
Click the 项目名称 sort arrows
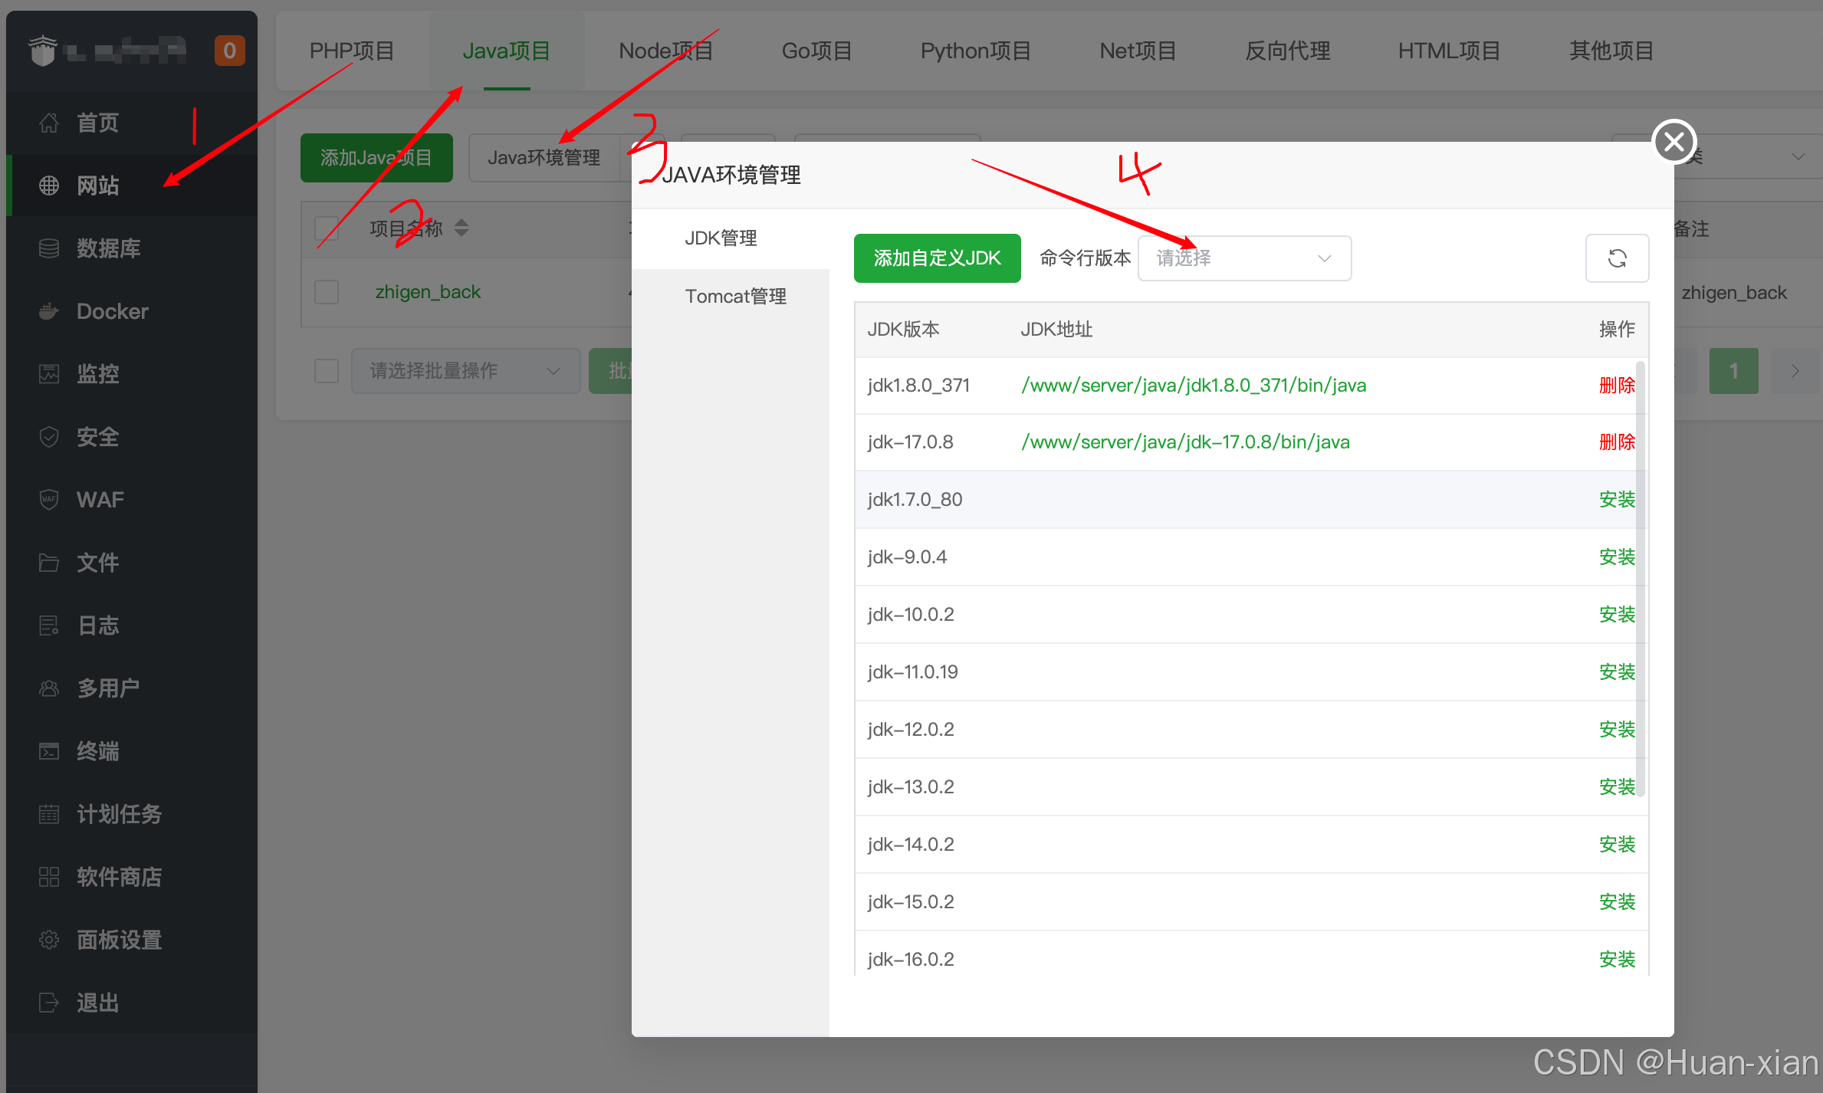click(x=461, y=228)
